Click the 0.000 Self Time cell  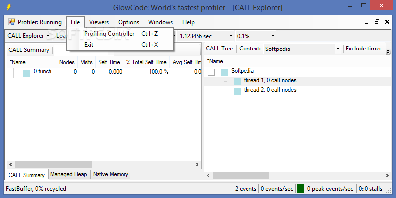point(115,72)
